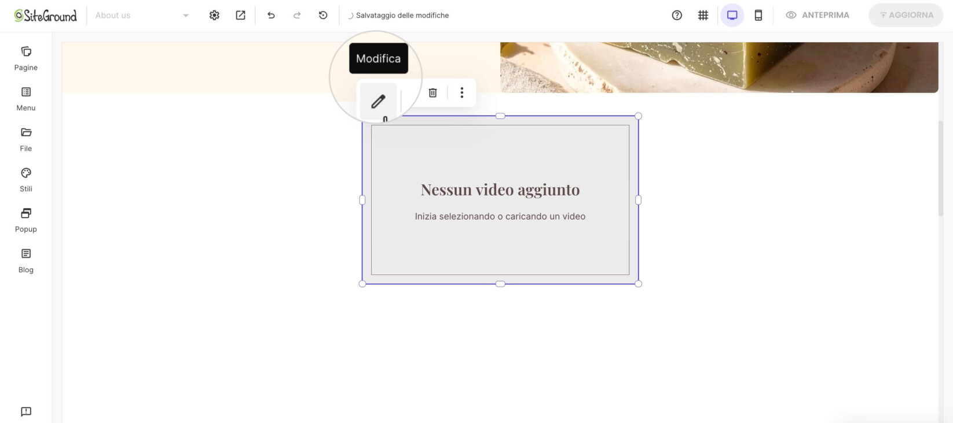The height and width of the screenshot is (423, 953).
Task: Open the Menu panel in sidebar
Action: point(25,99)
